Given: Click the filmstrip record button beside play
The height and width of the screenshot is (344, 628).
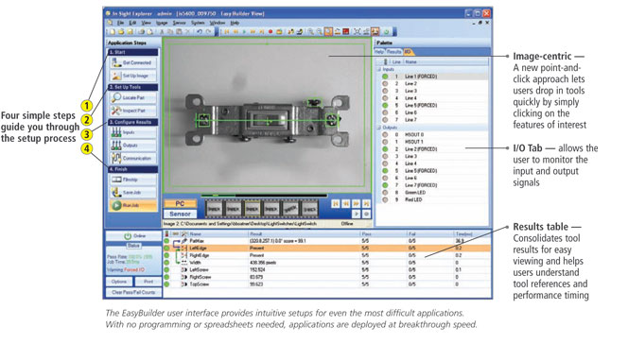Looking at the screenshot, I should [366, 214].
